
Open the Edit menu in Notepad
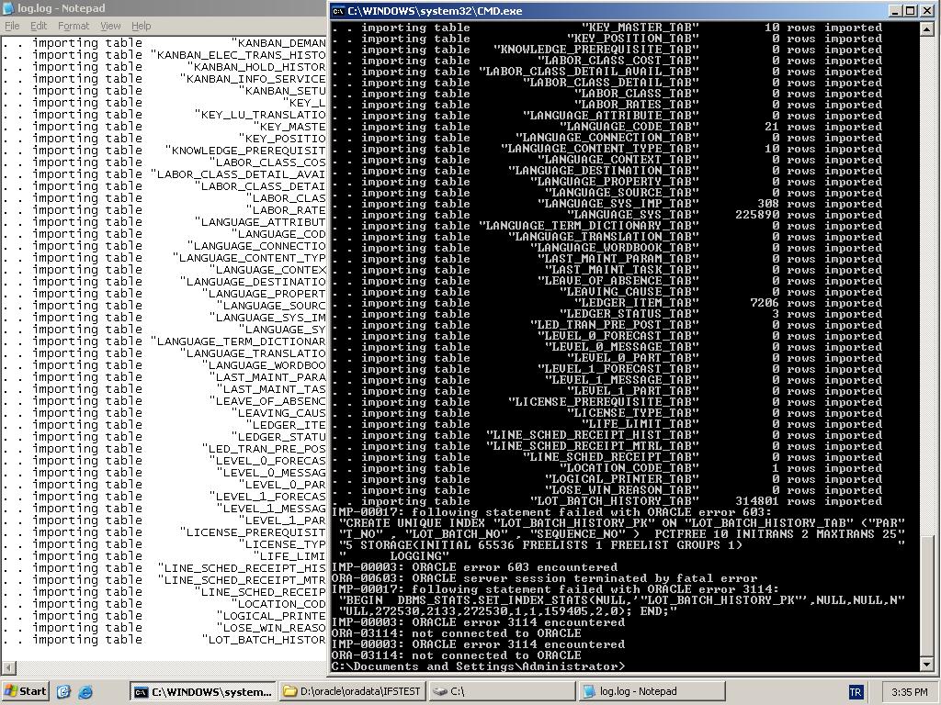[39, 26]
